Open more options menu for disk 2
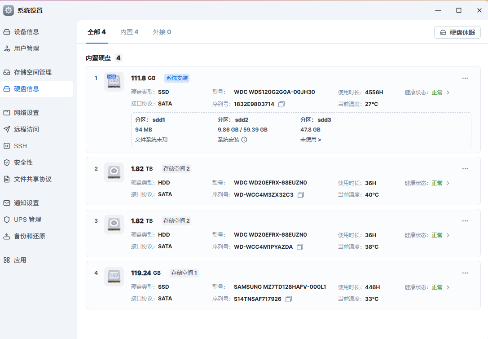 [465, 169]
